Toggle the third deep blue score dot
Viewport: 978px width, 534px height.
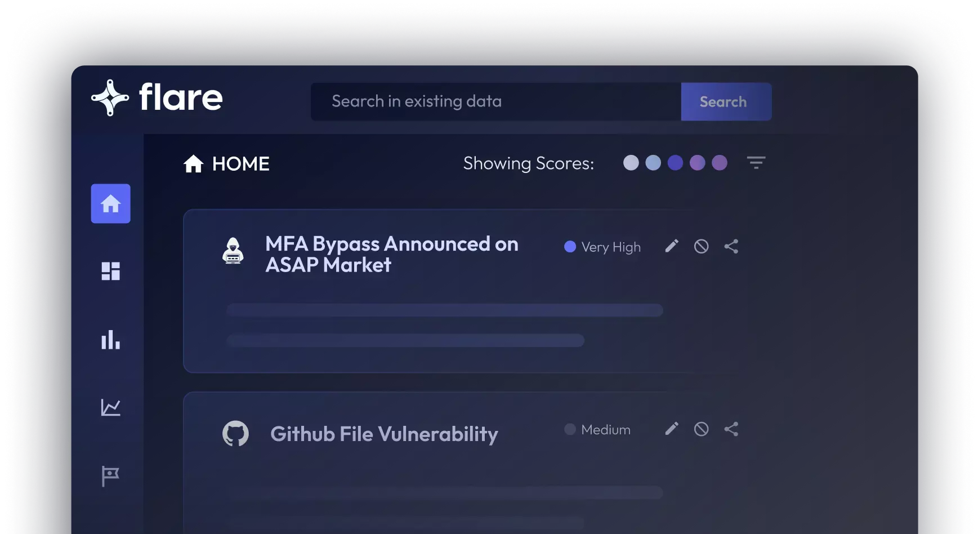pos(675,163)
